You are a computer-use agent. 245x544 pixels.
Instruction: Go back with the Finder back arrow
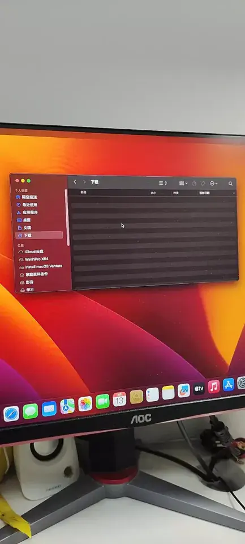75,182
